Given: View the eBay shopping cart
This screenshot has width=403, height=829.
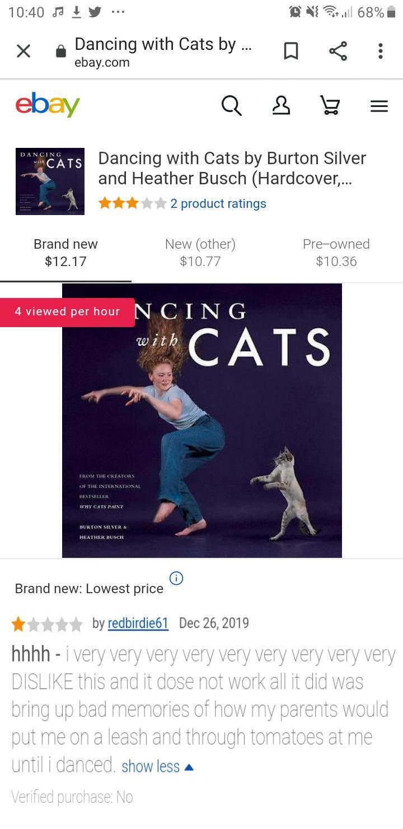Looking at the screenshot, I should coord(330,105).
